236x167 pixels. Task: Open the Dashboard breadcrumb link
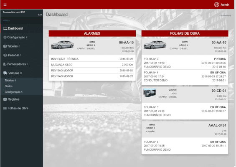pyautogui.click(x=225, y=15)
